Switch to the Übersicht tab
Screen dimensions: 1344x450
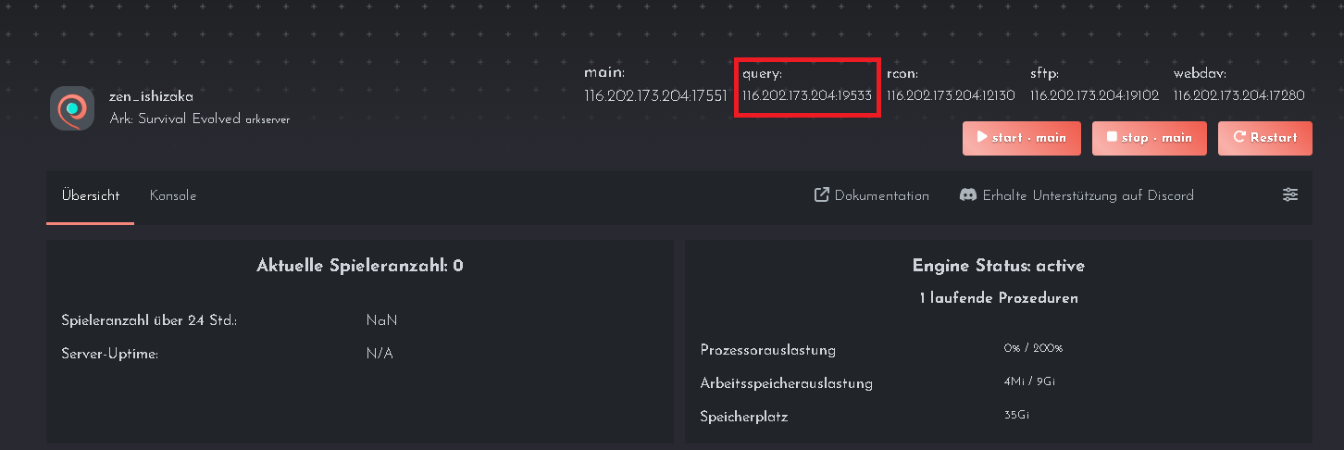(x=91, y=195)
